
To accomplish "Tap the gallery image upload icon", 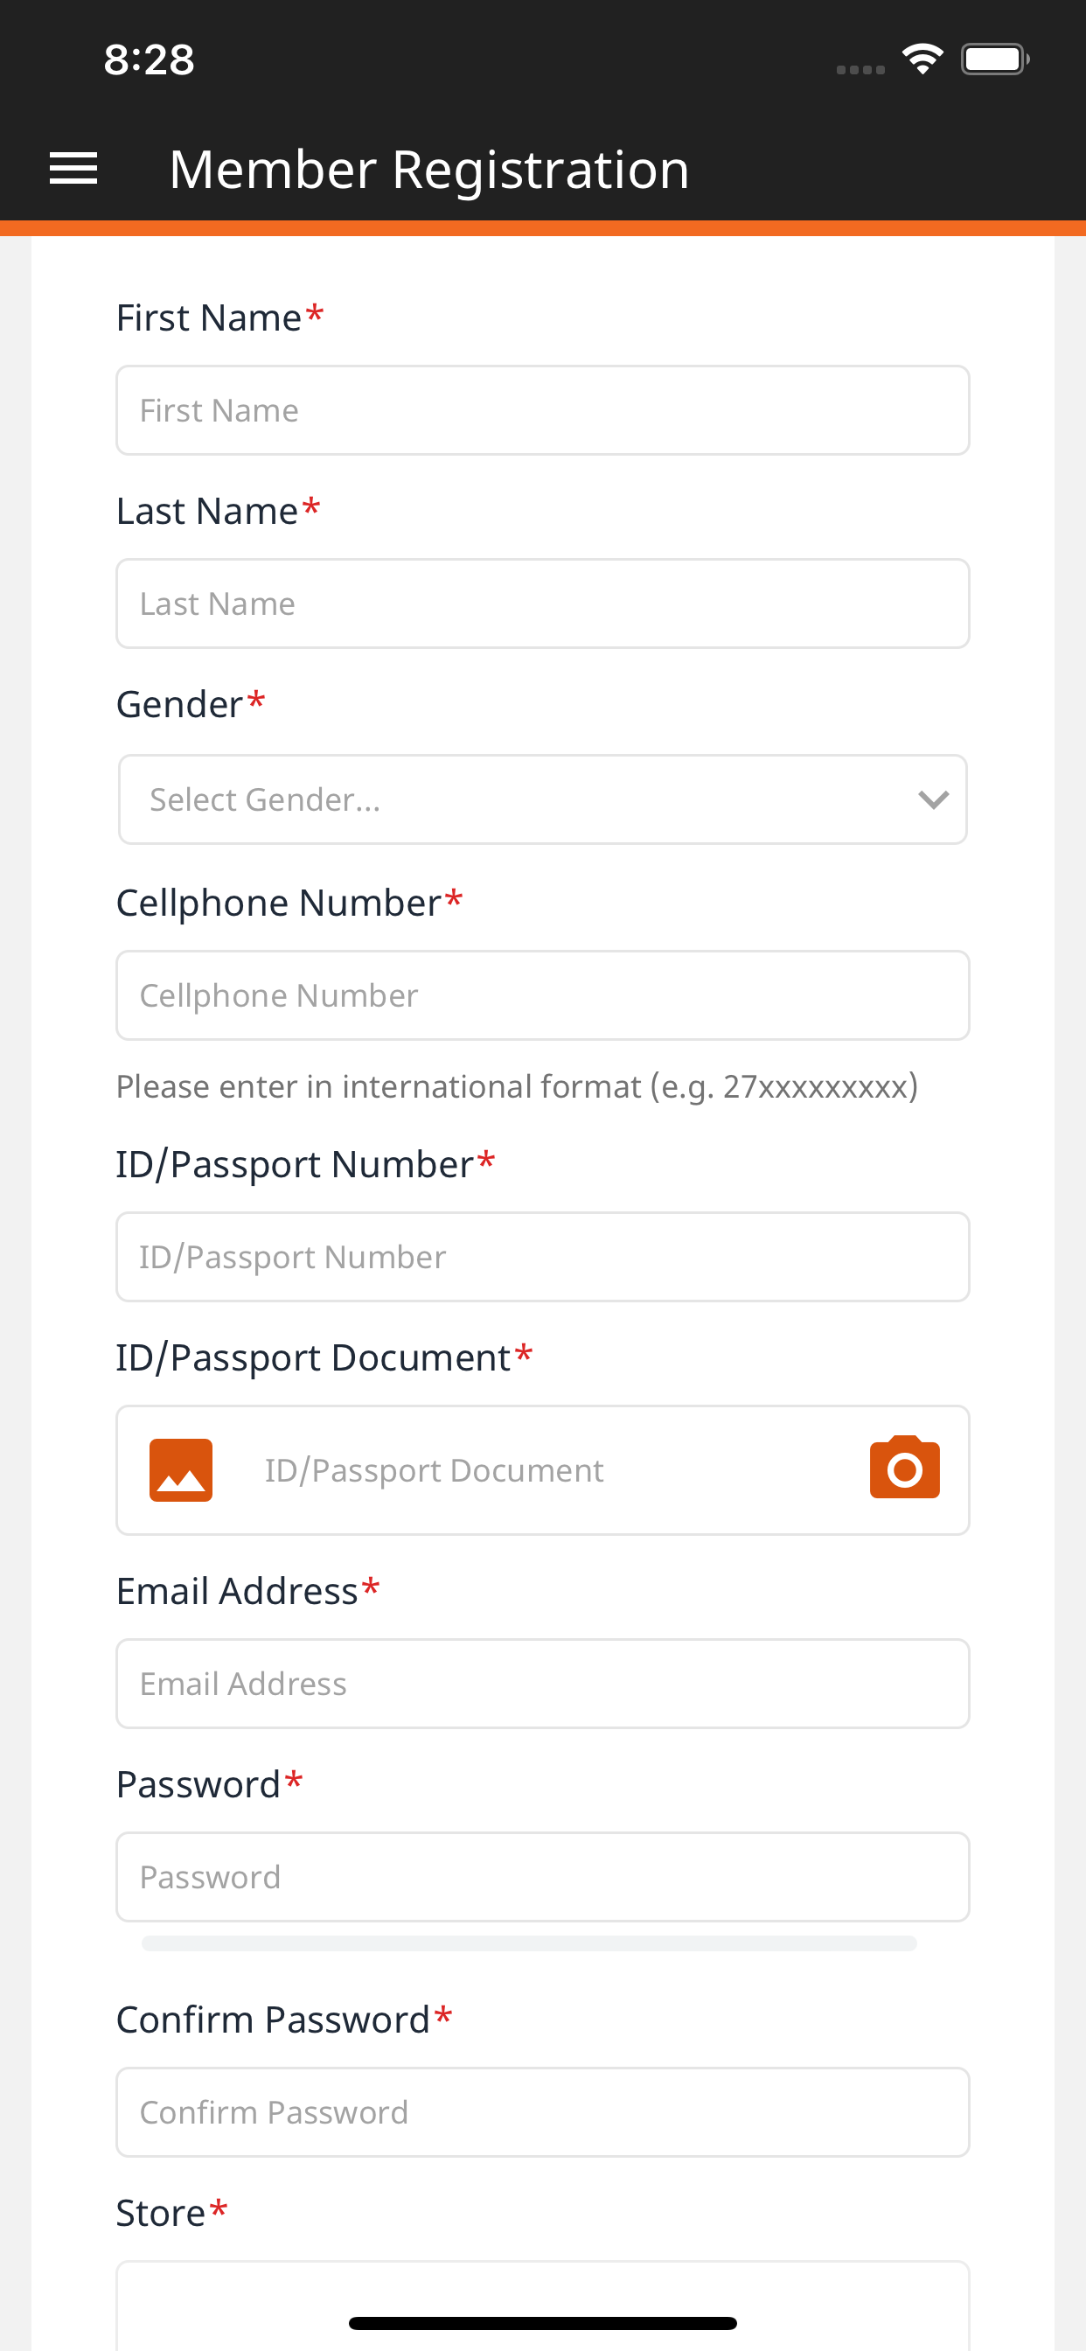I will [181, 1469].
